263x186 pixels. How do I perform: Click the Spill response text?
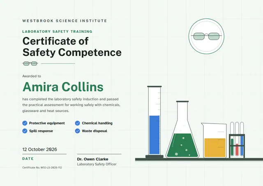(41, 131)
